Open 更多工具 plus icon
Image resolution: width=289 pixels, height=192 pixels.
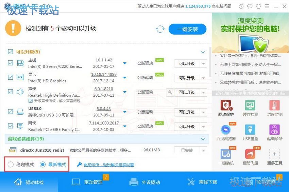pos(274,154)
